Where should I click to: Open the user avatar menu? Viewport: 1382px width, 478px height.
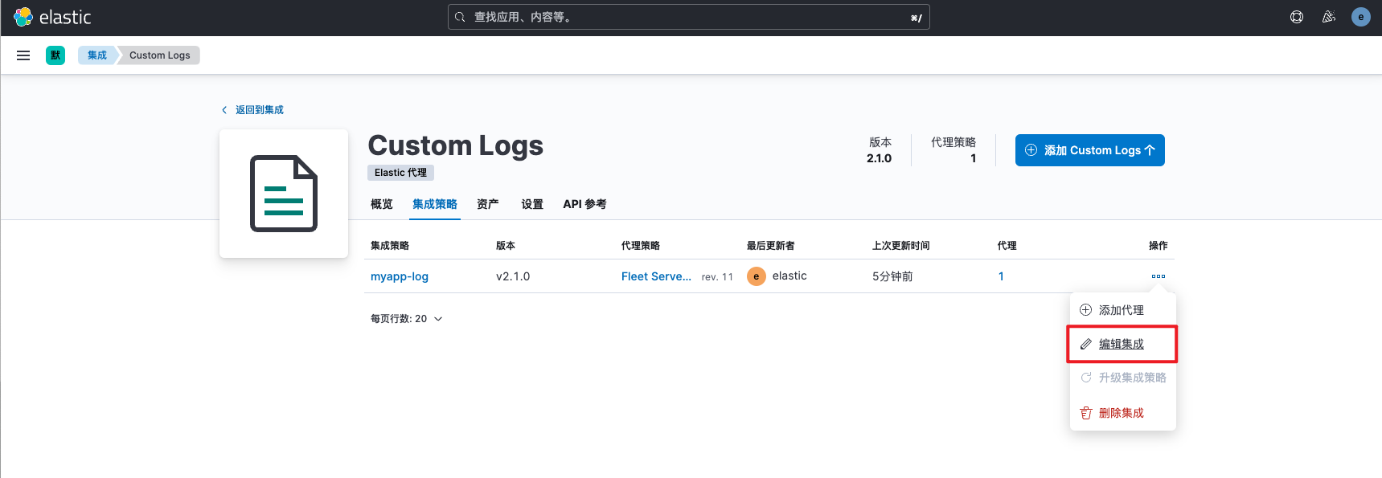click(1361, 17)
